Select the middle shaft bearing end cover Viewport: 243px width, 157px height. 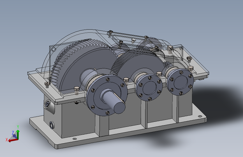[149, 87]
